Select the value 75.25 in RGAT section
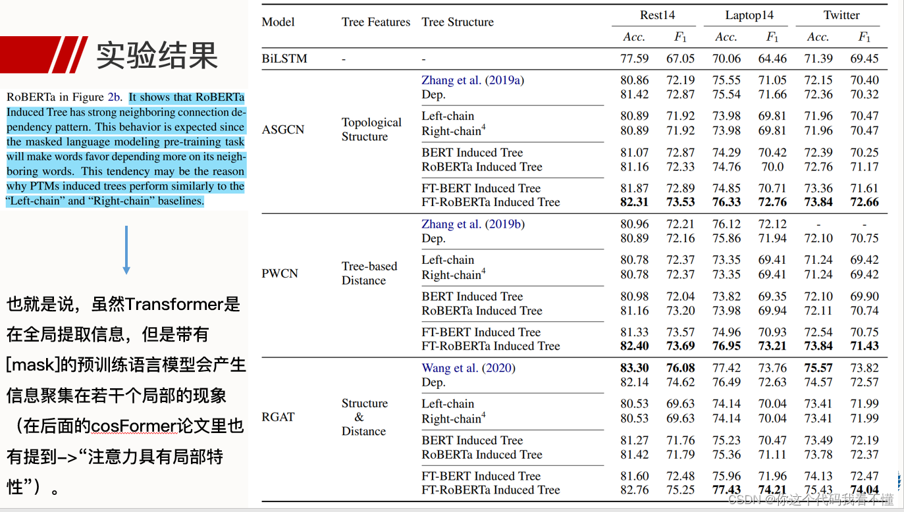Image resolution: width=904 pixels, height=512 pixels. (x=681, y=490)
